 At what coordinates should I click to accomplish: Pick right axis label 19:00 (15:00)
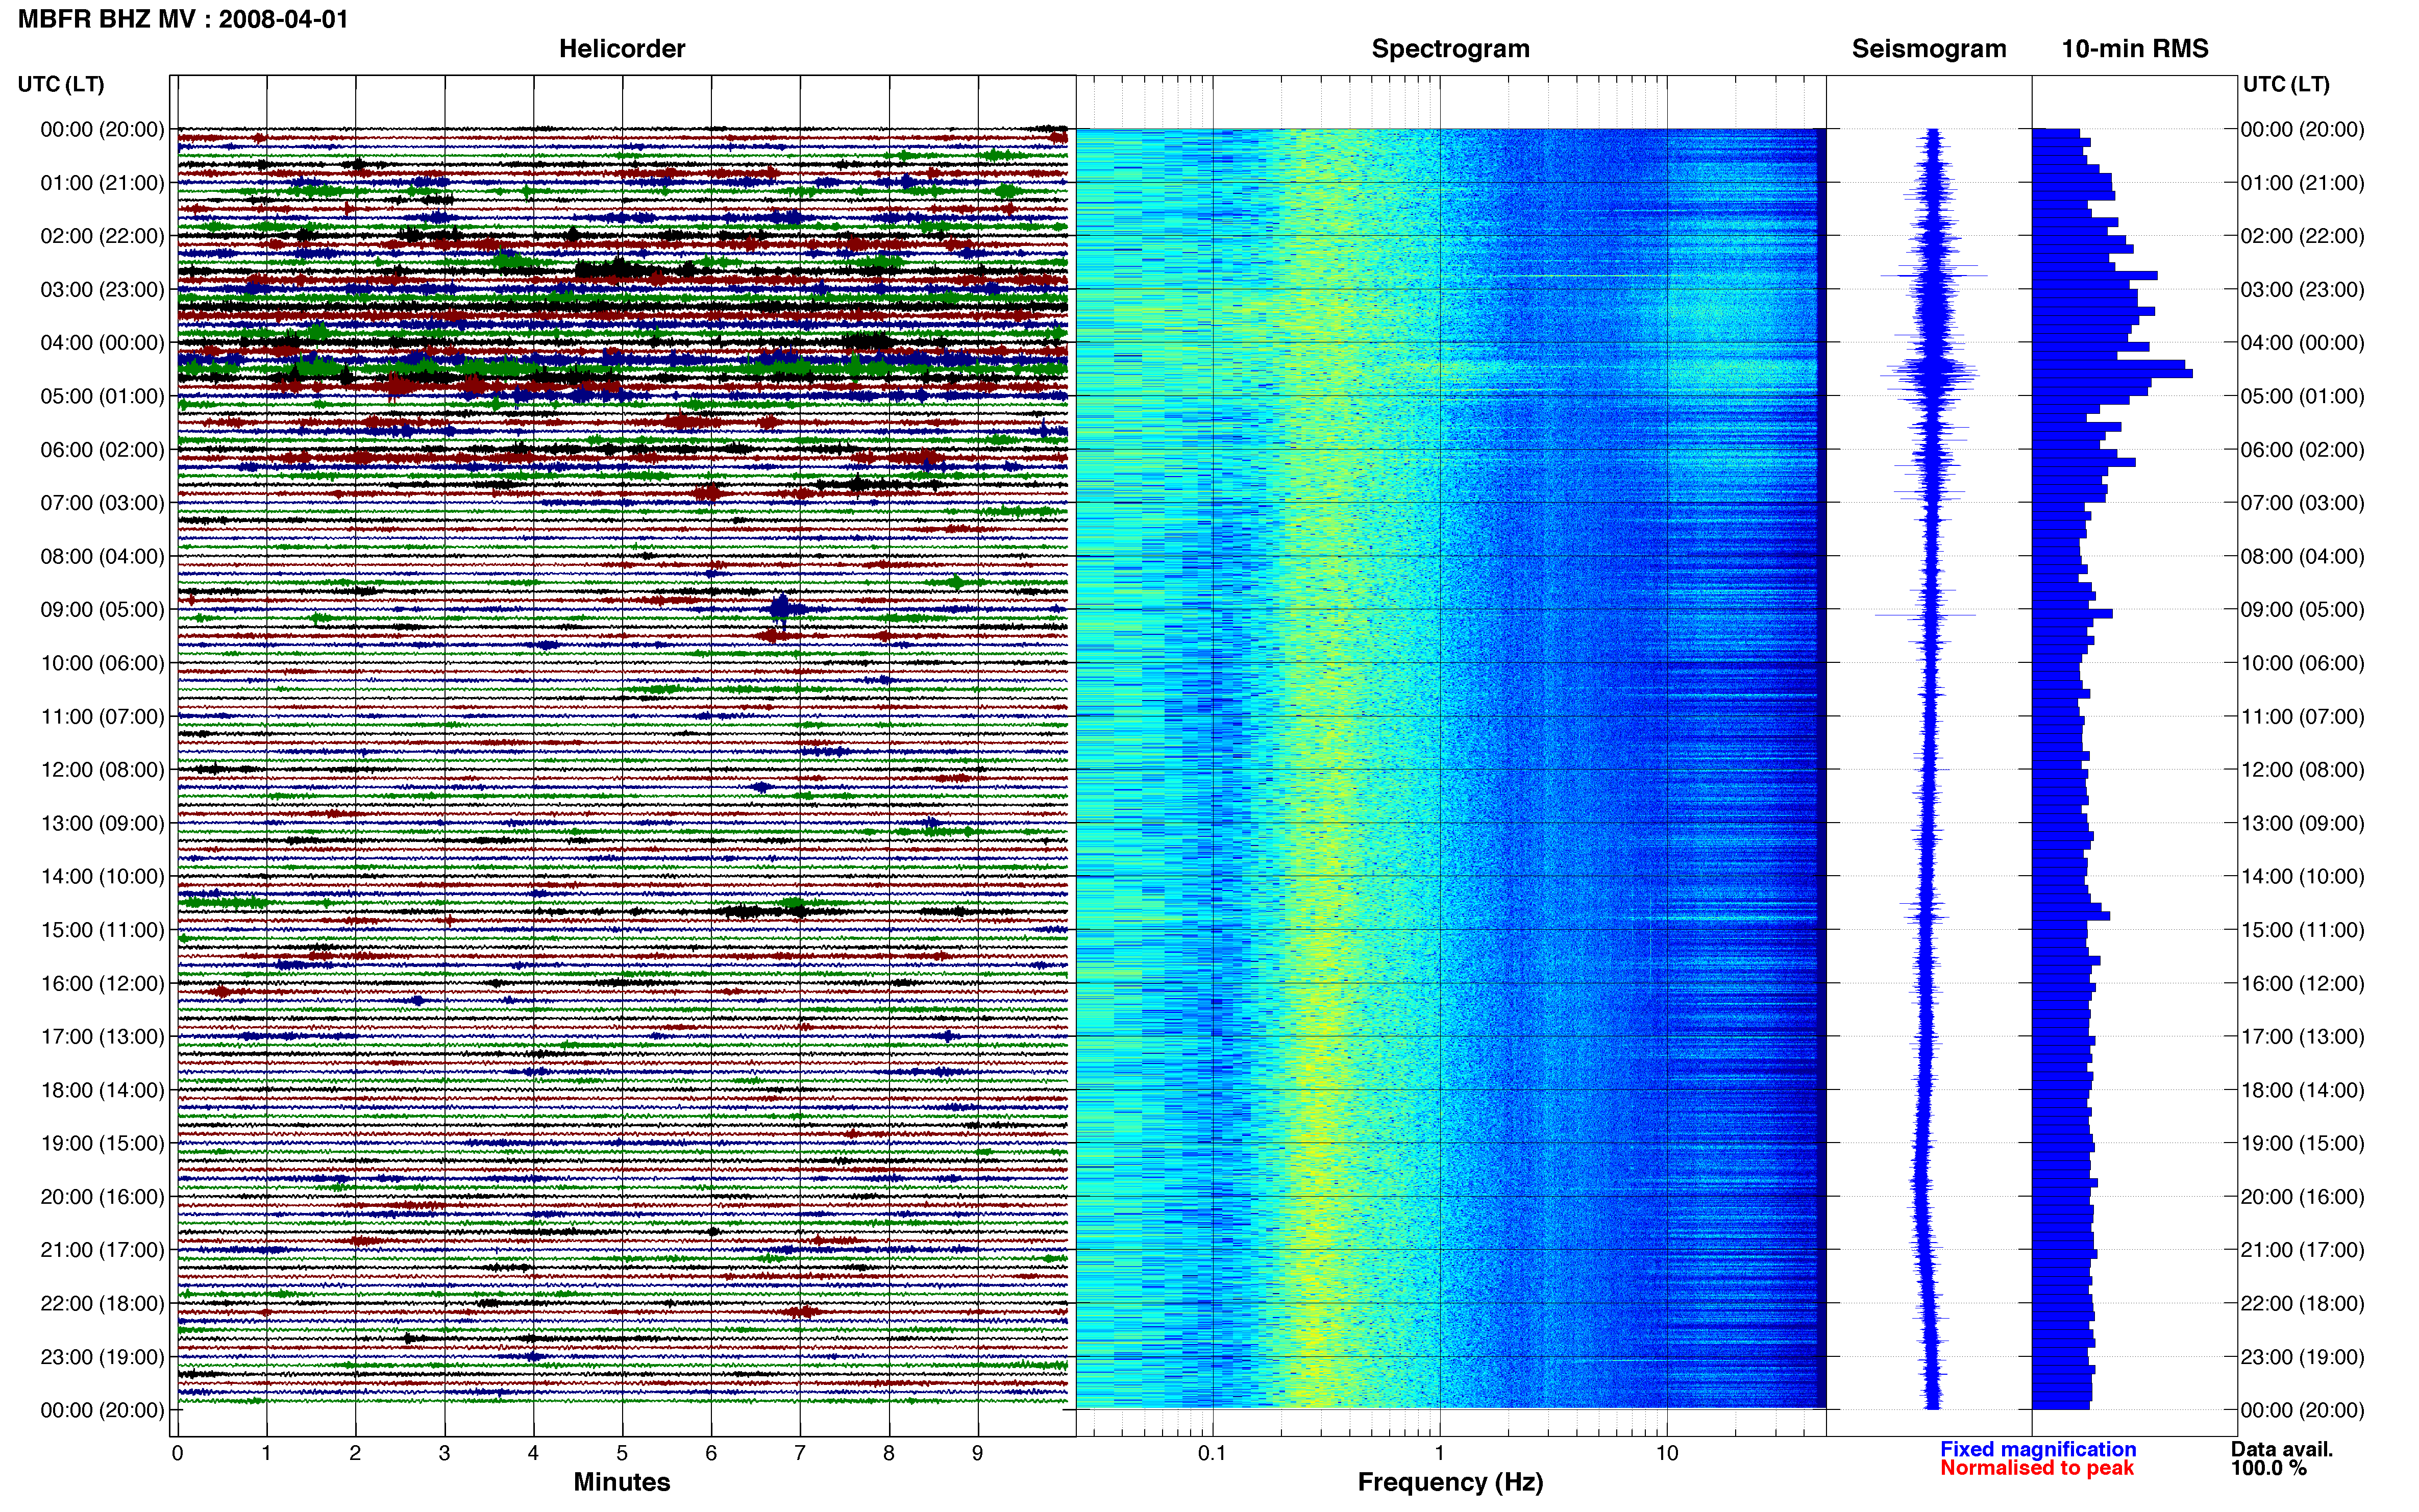pyautogui.click(x=2303, y=1143)
